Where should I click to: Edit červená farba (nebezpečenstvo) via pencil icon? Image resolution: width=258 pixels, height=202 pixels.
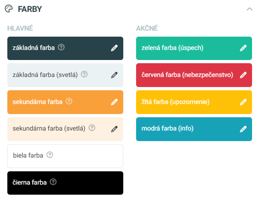coord(243,75)
